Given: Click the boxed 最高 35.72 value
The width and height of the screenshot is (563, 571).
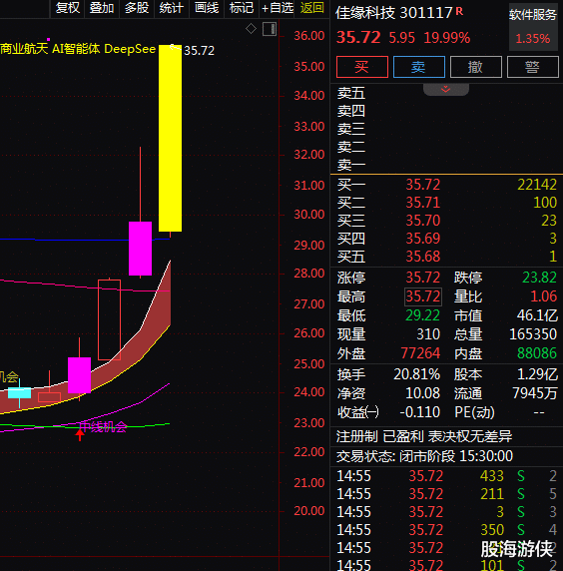Looking at the screenshot, I should tap(423, 296).
